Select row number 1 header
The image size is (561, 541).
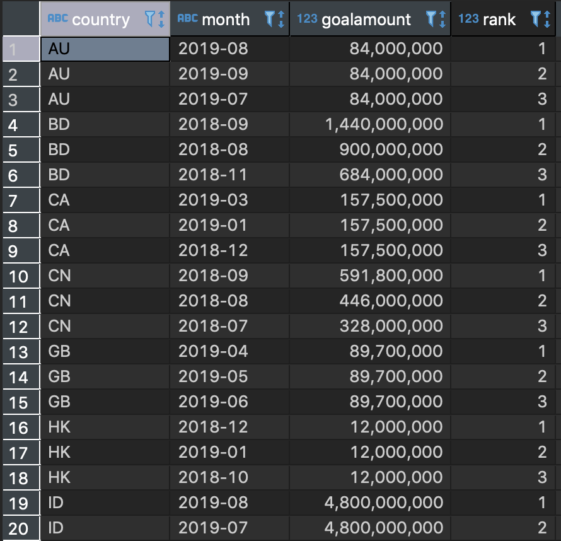point(21,49)
